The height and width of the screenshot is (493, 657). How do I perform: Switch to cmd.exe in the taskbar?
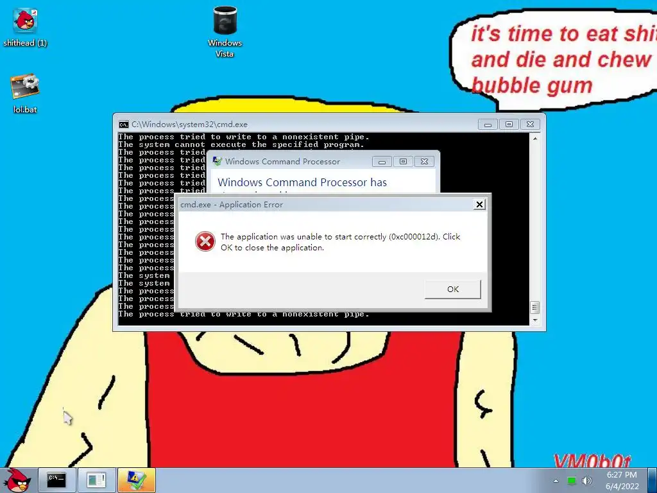point(57,480)
